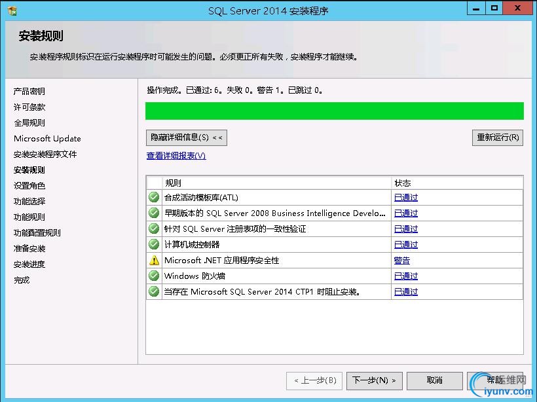Select 设置角色 step in sidebar
Image resolution: width=537 pixels, height=402 pixels.
tap(29, 186)
